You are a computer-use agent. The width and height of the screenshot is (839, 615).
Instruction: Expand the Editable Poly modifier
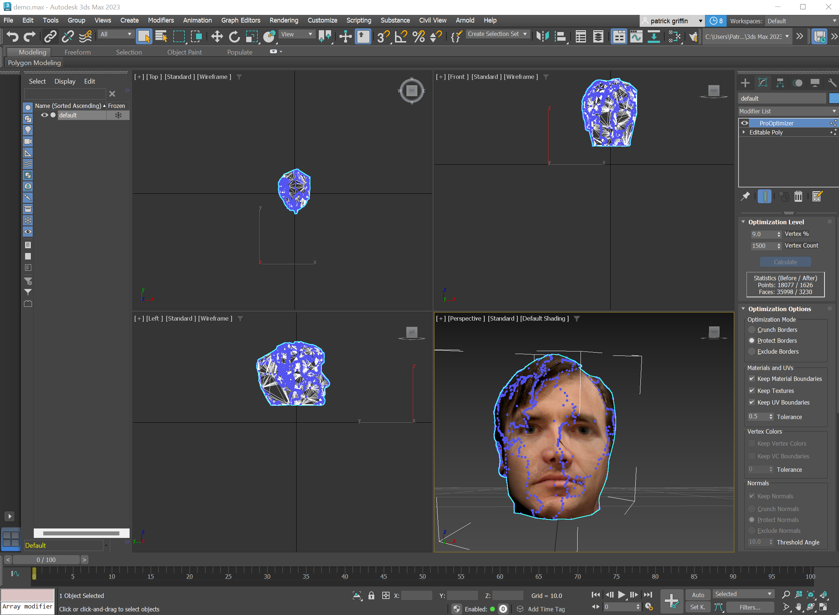743,132
